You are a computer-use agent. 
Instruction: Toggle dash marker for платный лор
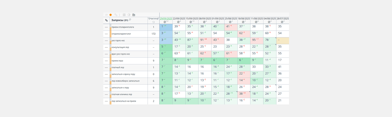point(106,68)
